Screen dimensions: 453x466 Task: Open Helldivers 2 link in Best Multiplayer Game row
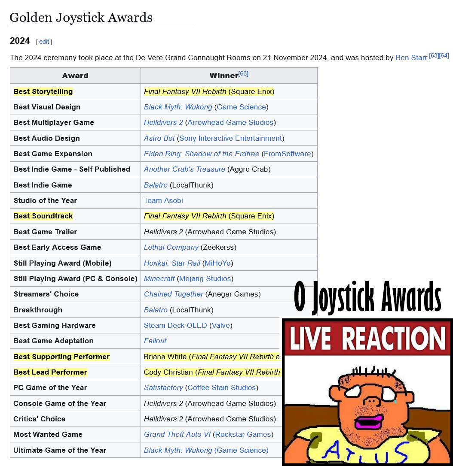tap(163, 122)
